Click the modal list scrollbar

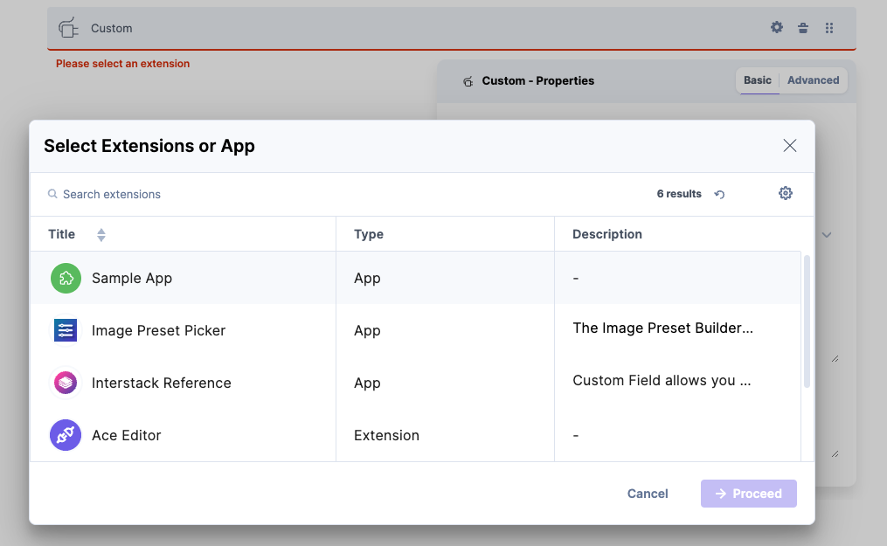coord(807,321)
